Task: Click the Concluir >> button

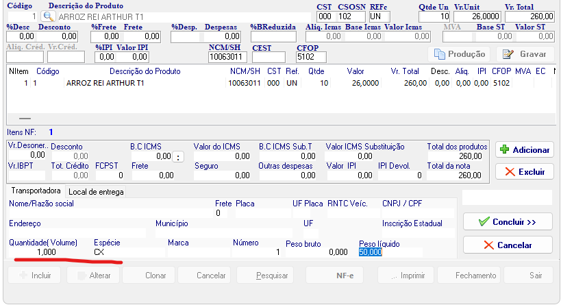Action: click(508, 222)
